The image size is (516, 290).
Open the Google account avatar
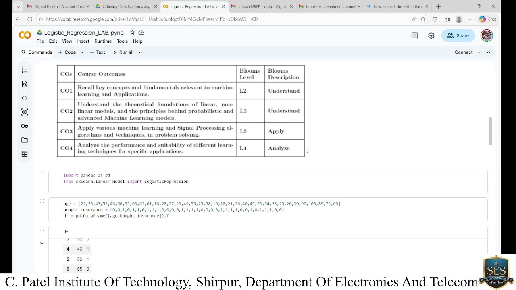(487, 35)
